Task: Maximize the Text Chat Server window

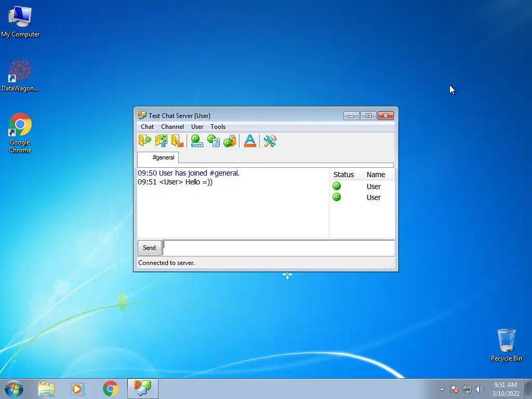Action: click(368, 116)
